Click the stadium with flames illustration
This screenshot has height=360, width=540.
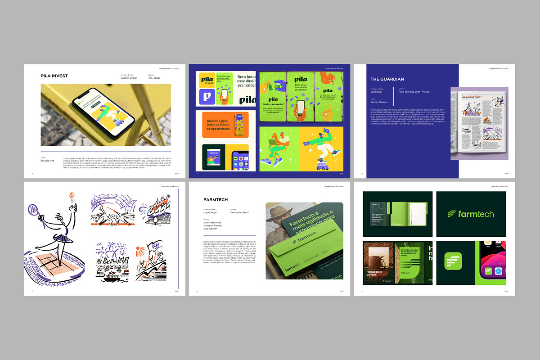(155, 210)
